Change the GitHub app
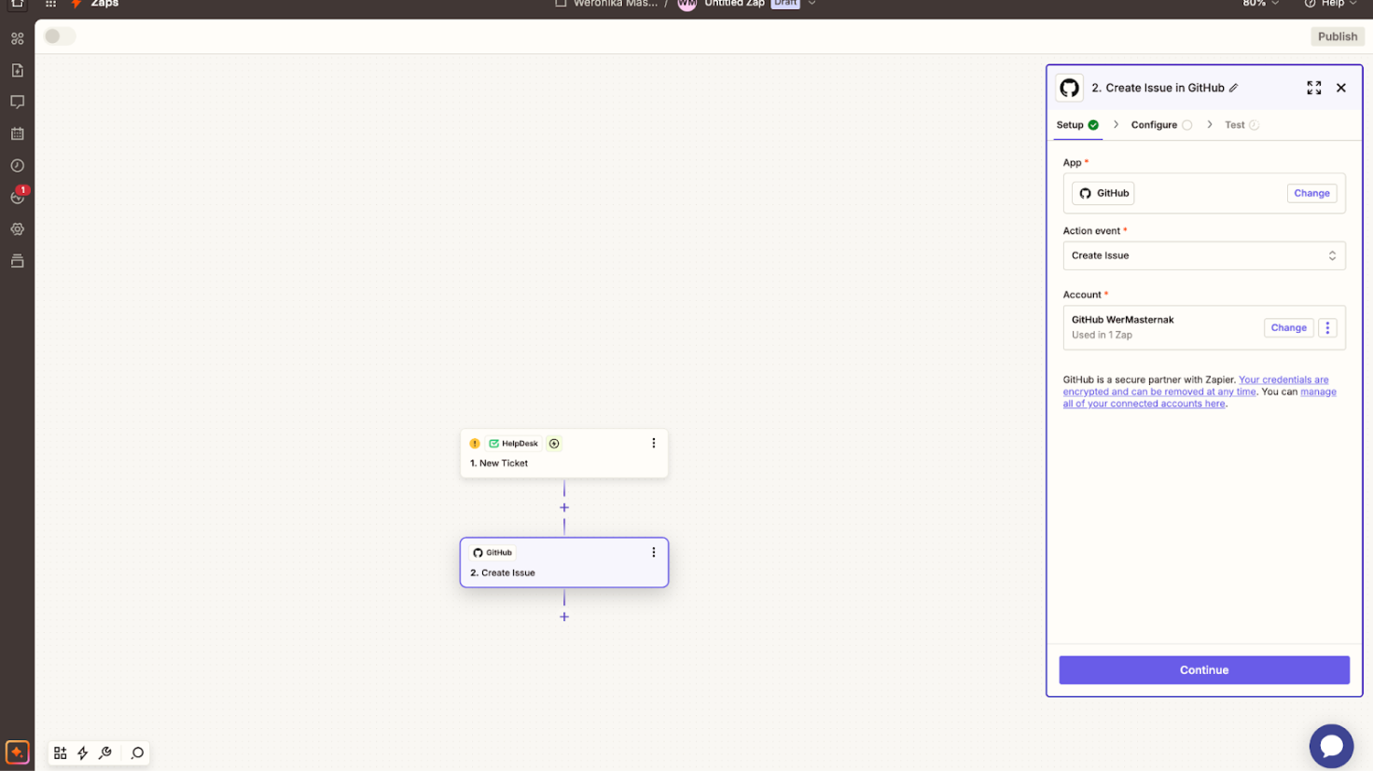Screen dimensions: 1373x771 click(1311, 193)
